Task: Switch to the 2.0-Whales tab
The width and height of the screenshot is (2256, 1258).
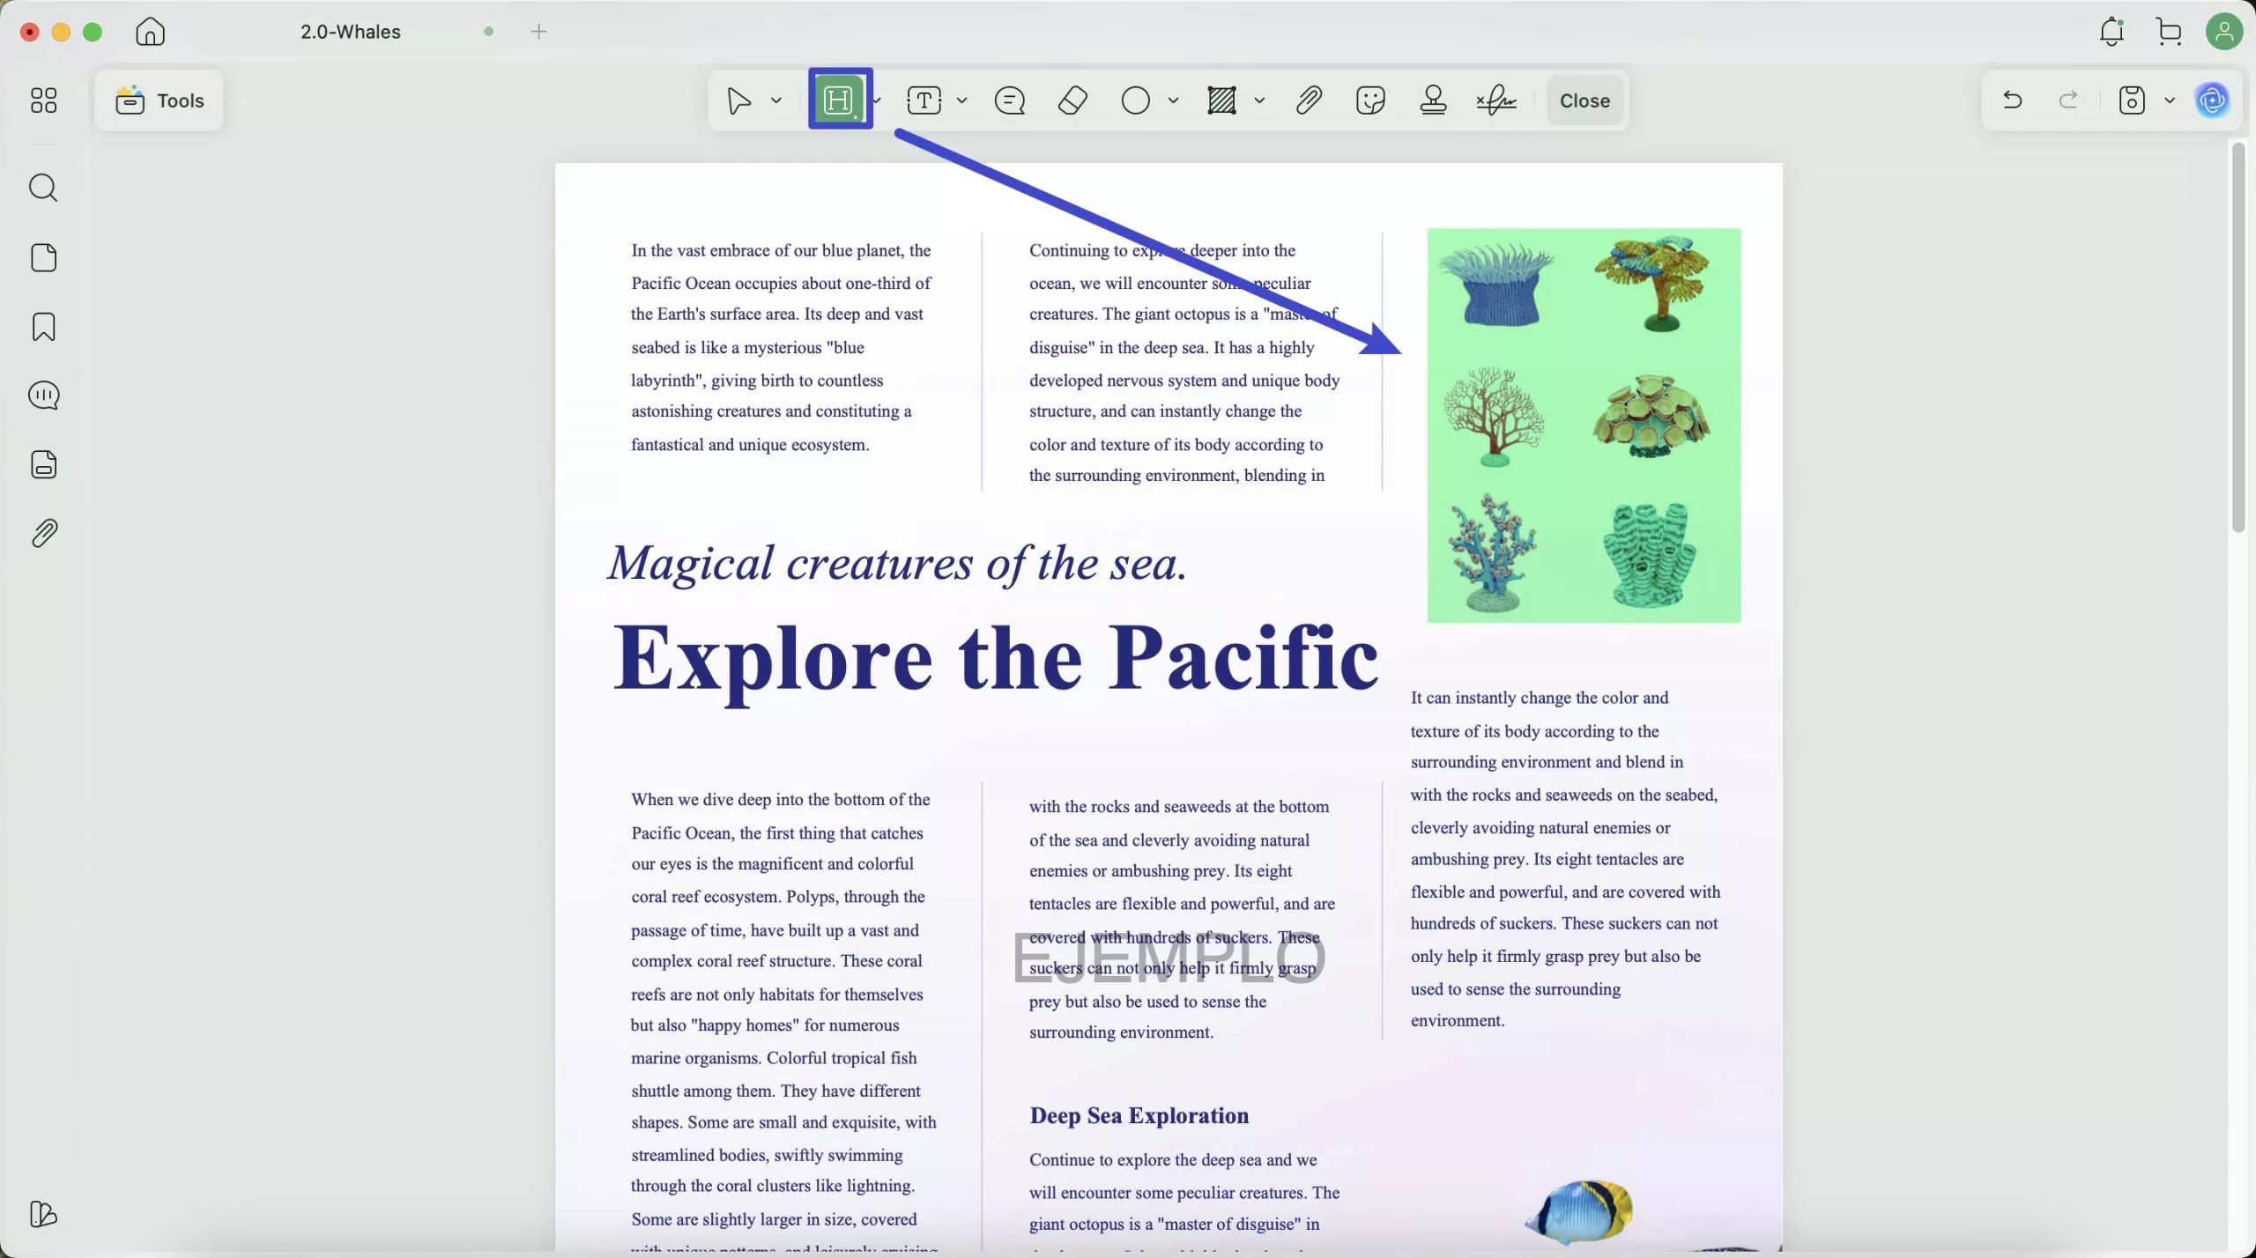Action: pos(351,32)
